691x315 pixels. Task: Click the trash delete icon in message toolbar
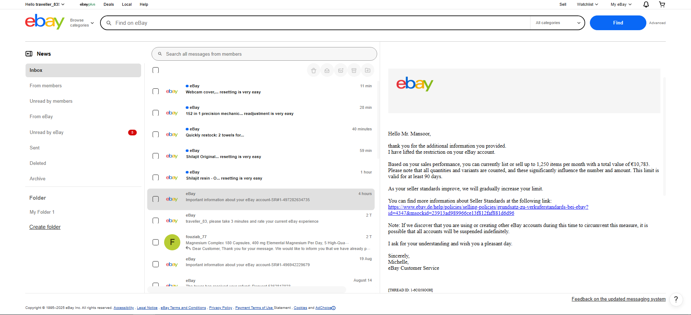click(313, 70)
